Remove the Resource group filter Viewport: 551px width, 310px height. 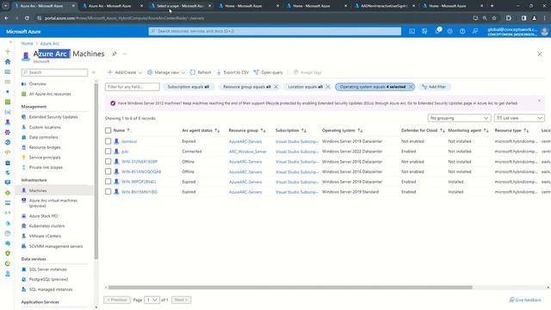275,87
